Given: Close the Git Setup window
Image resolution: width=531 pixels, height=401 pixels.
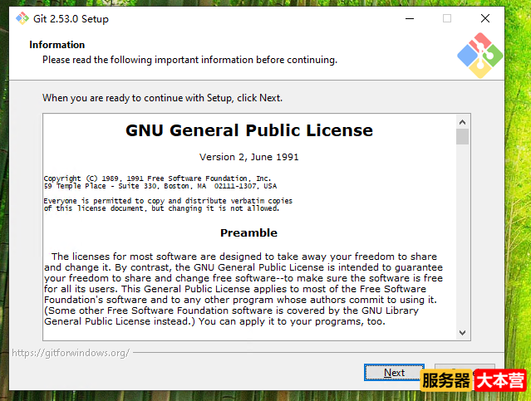Looking at the screenshot, I should [485, 18].
